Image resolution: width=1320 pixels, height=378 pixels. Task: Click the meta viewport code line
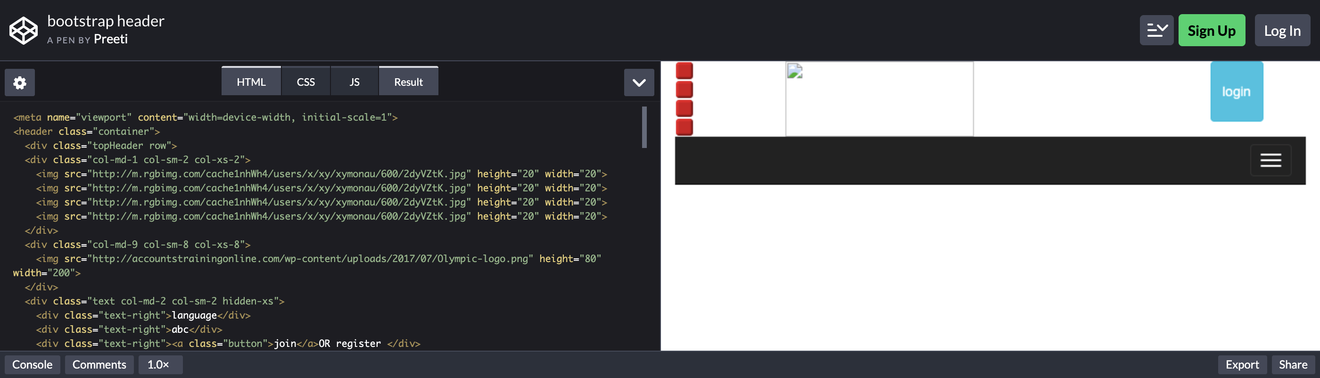[x=206, y=117]
